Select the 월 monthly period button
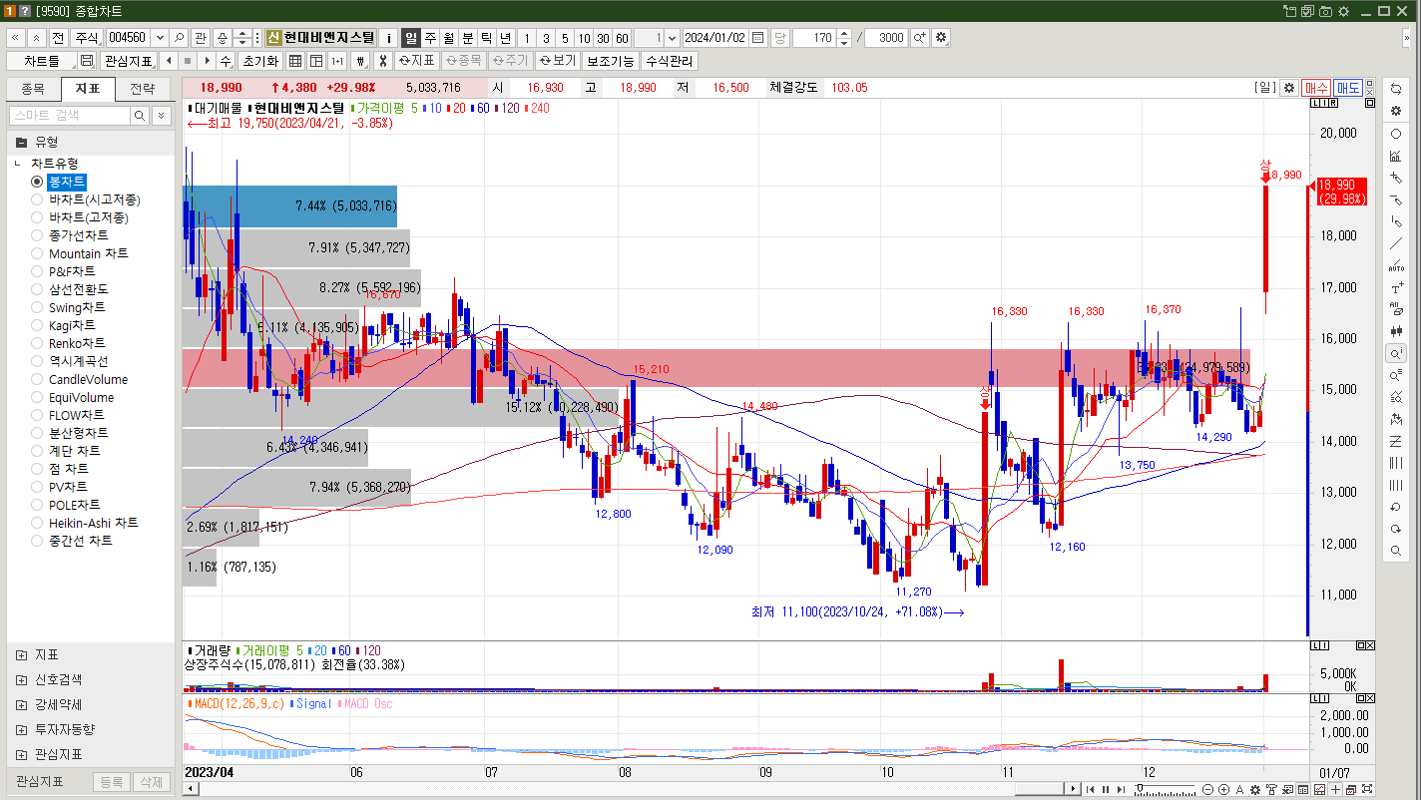The image size is (1421, 800). coord(449,38)
